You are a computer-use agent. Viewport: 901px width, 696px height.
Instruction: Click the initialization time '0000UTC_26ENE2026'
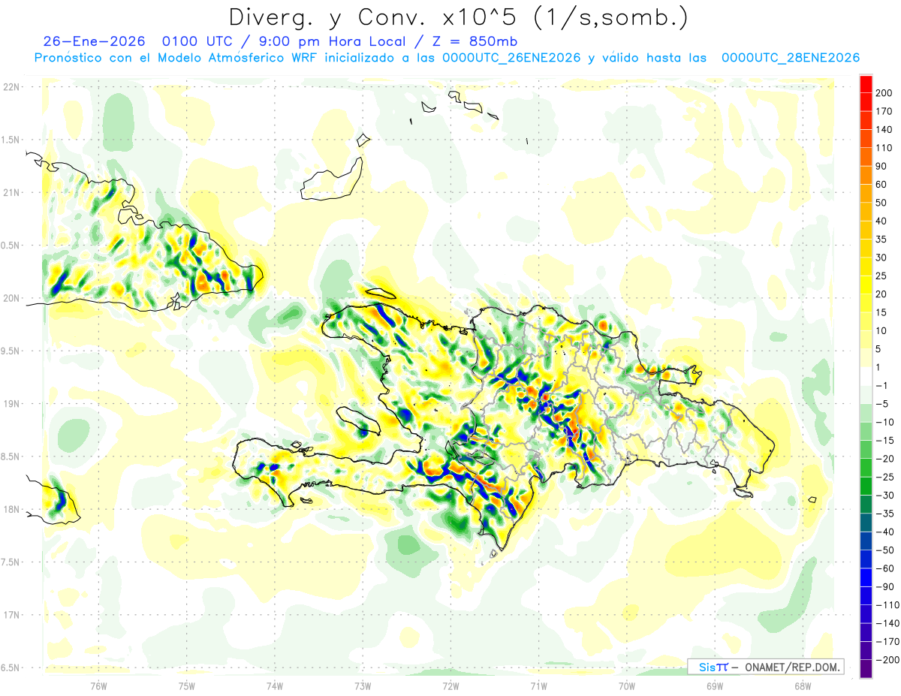point(511,58)
